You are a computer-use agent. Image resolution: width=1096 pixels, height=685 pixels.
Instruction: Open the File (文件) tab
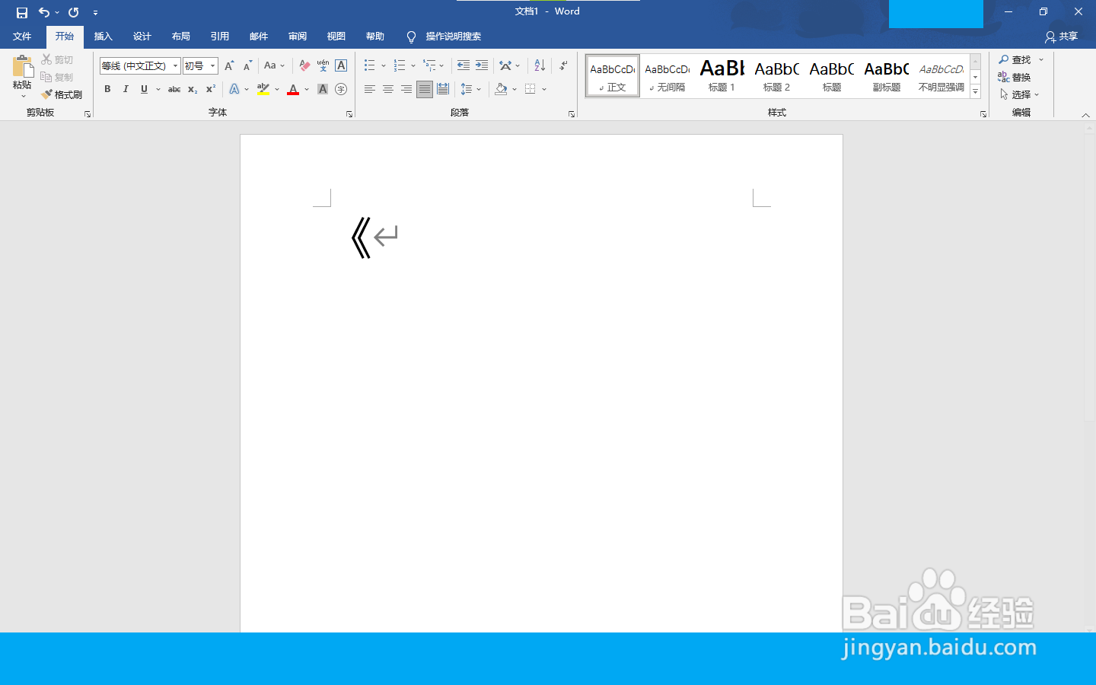tap(22, 37)
